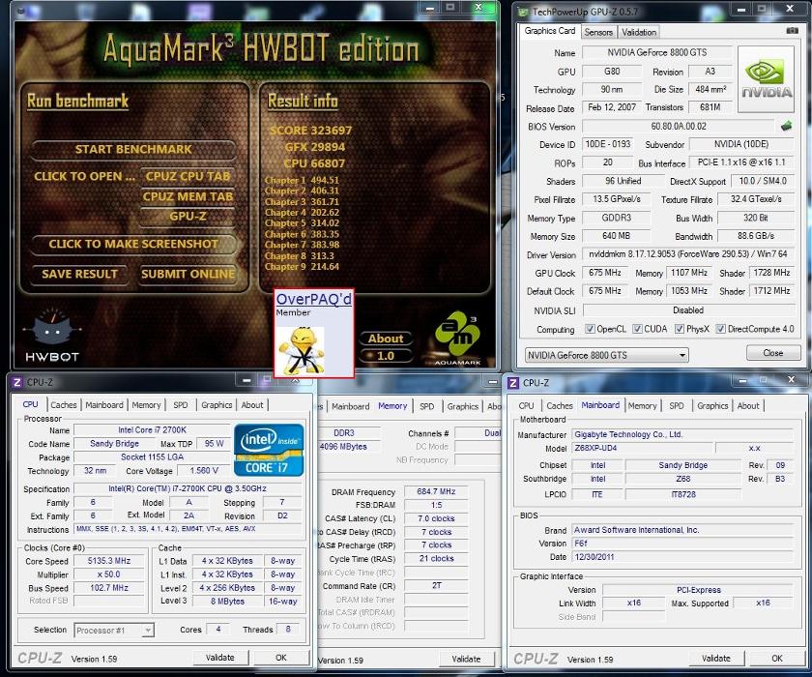Click the Core Voltage 1.560 V field

point(204,471)
